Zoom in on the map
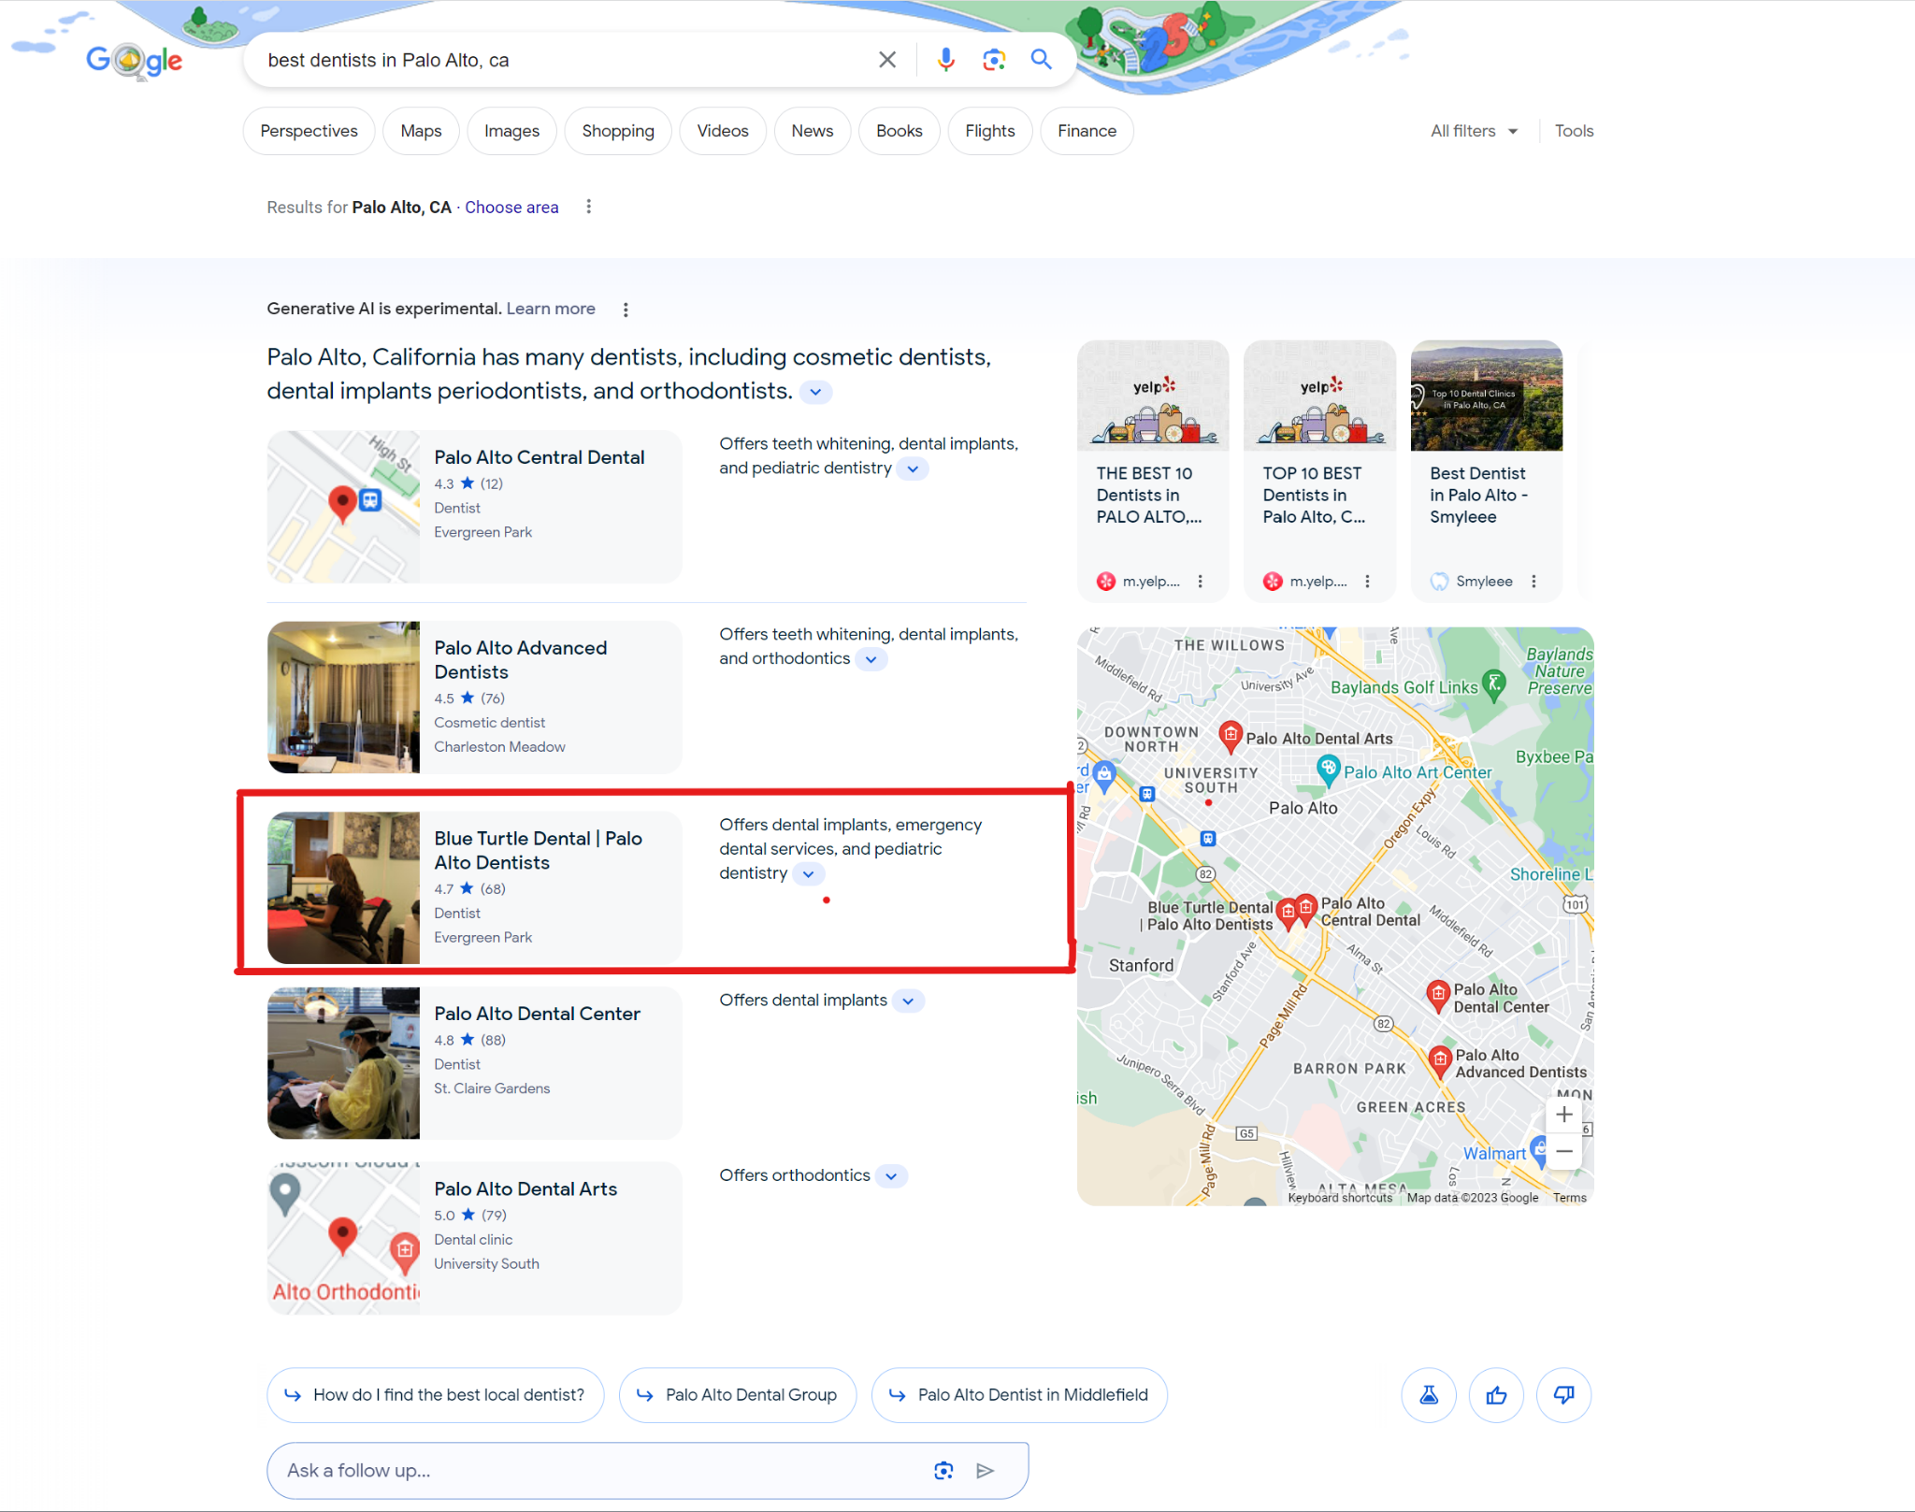The image size is (1915, 1512). (1564, 1114)
